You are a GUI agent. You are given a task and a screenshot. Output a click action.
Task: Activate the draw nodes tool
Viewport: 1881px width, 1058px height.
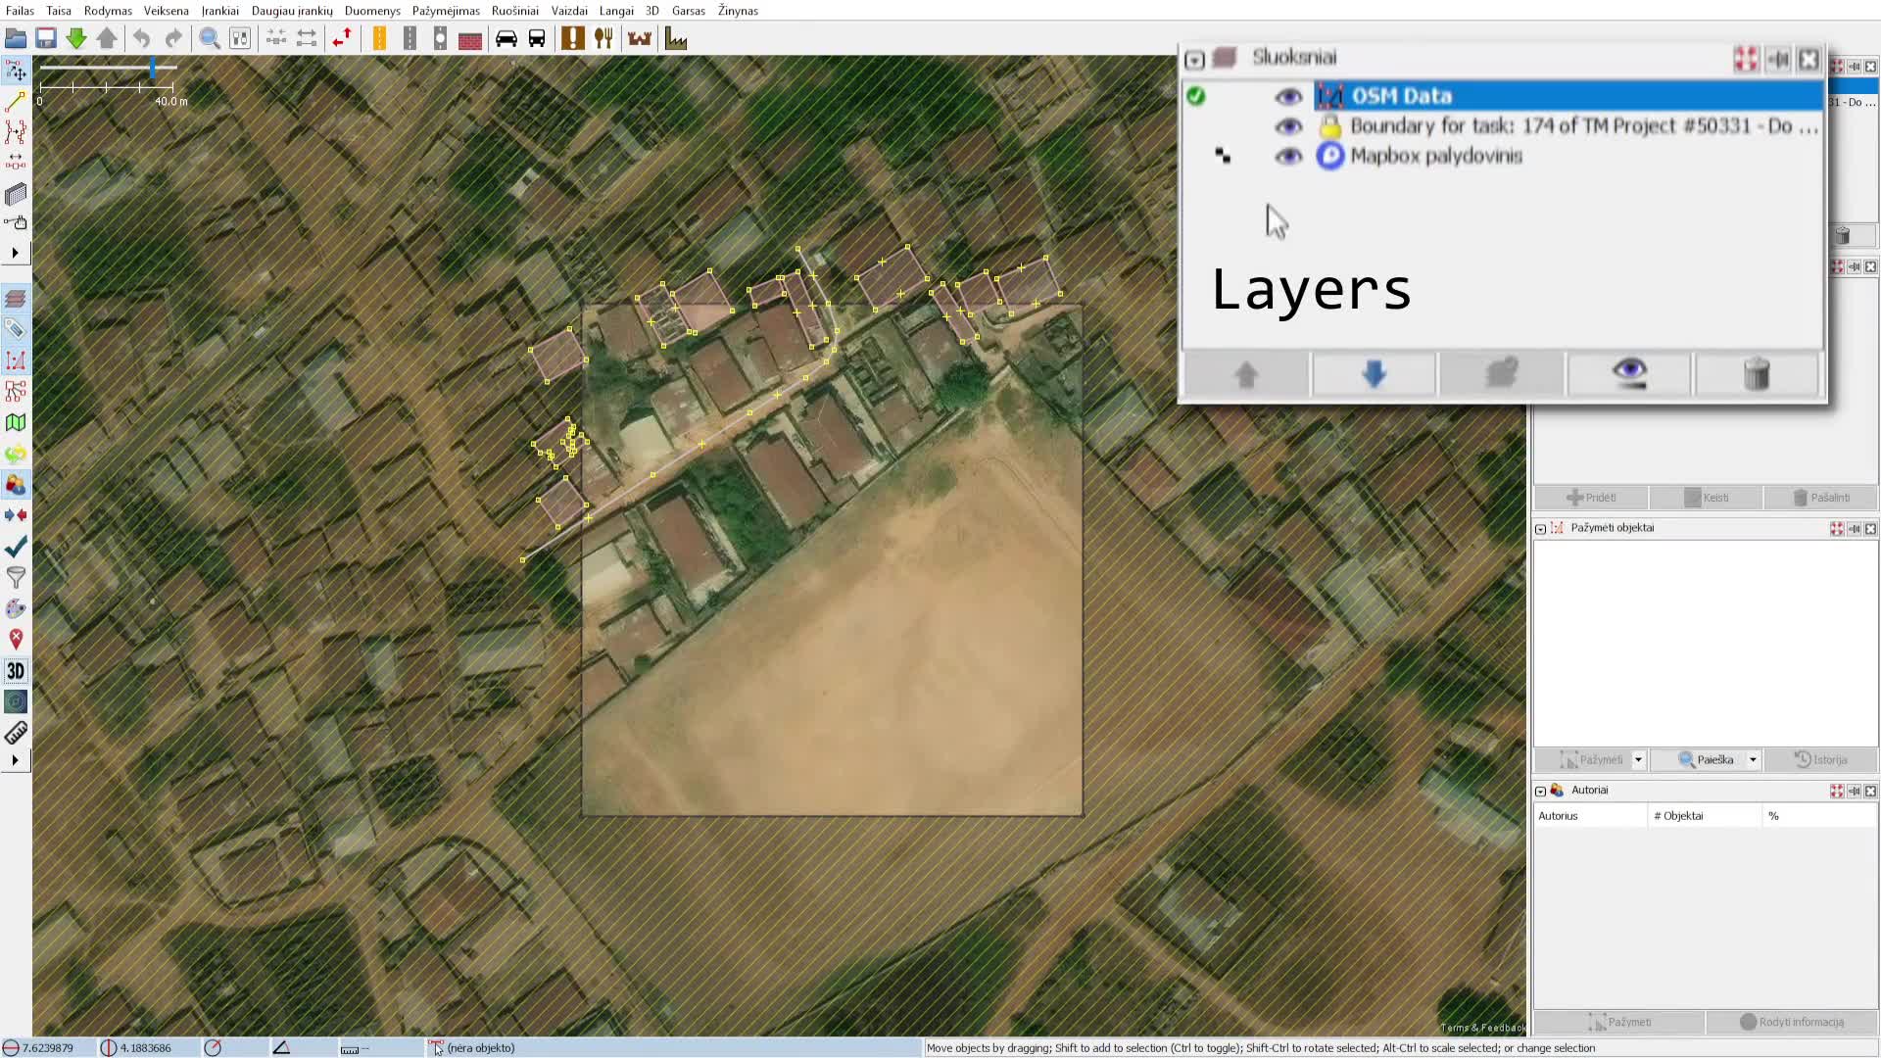[16, 101]
